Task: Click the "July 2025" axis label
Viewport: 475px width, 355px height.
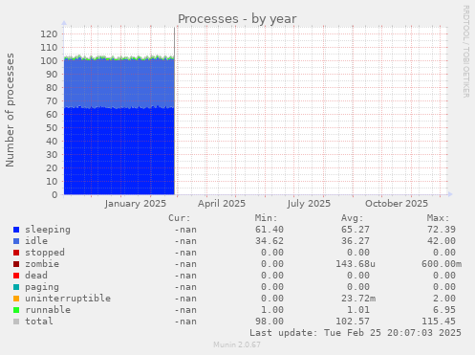Action: [x=309, y=204]
